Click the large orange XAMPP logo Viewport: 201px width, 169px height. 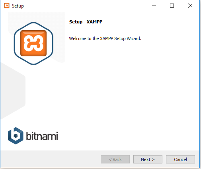[x=33, y=43]
